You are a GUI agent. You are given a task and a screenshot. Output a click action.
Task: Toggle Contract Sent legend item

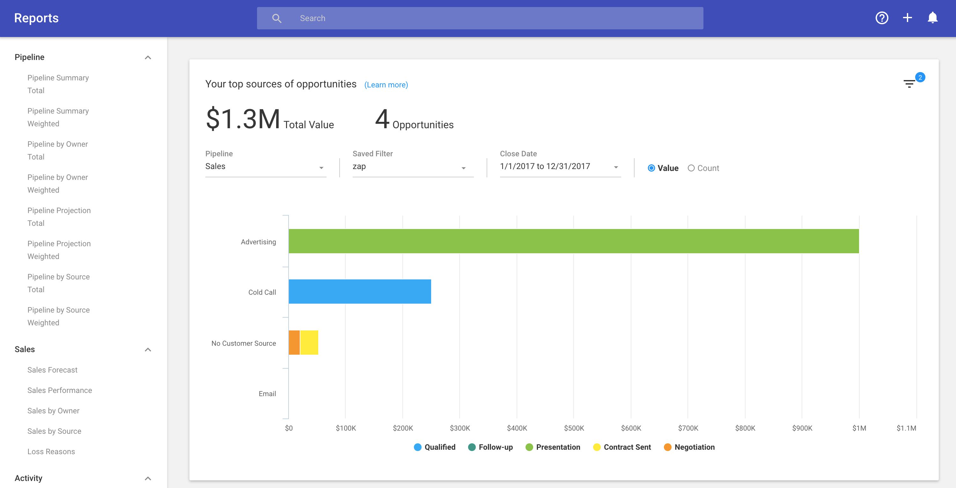coord(627,447)
